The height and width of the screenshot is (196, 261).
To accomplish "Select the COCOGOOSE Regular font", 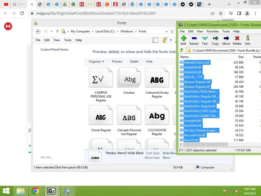I will tap(157, 120).
